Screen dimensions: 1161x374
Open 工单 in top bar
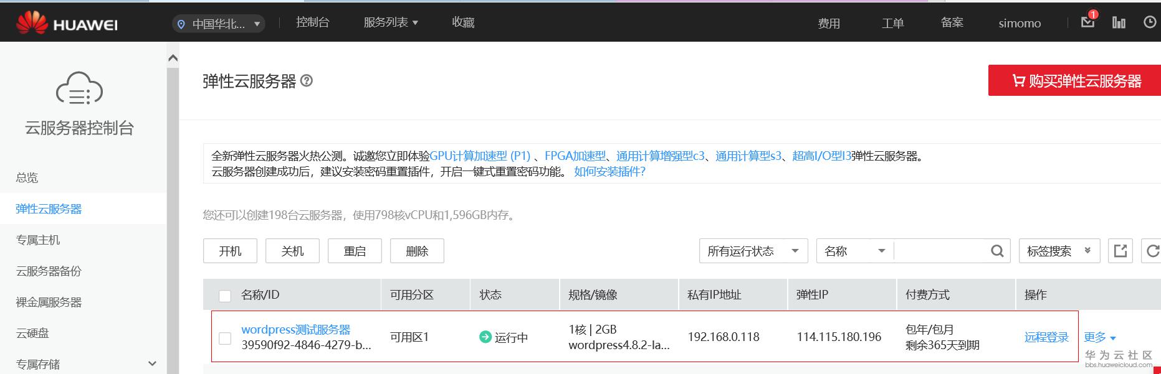(x=892, y=24)
